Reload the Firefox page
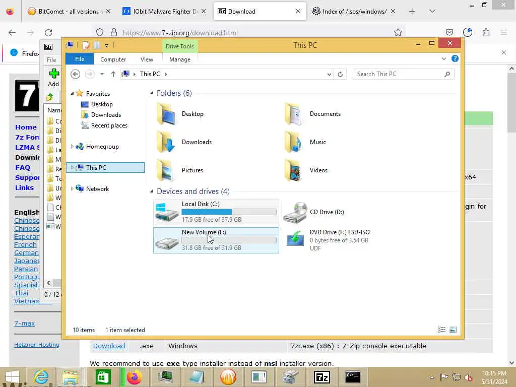 [48, 33]
